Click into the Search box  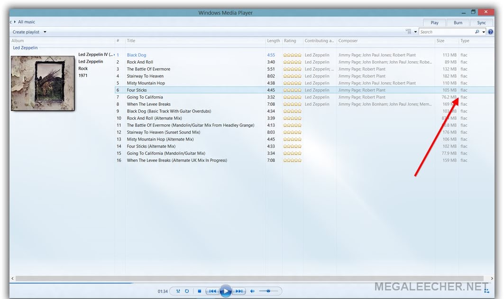click(x=447, y=32)
